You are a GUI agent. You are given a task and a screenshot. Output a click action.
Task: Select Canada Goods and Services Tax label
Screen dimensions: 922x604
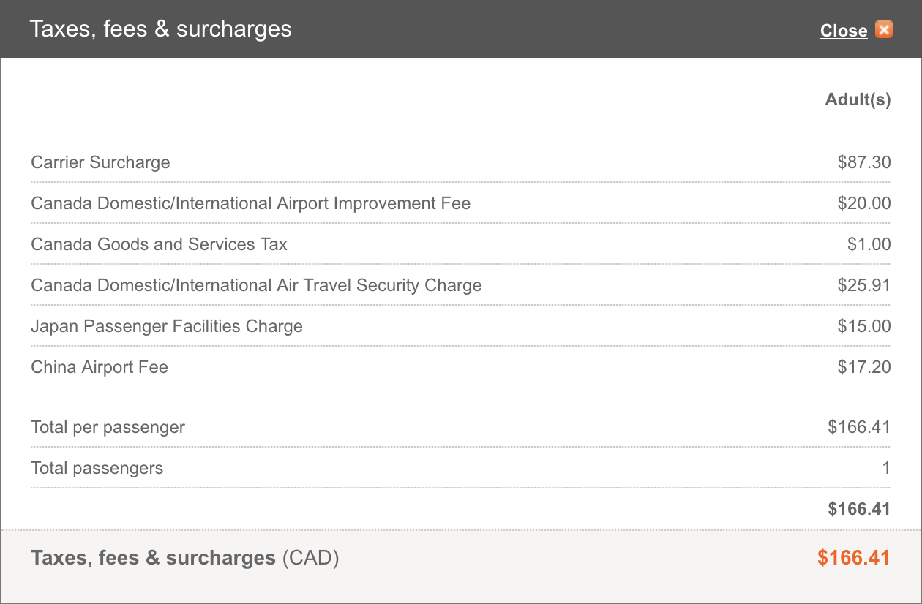point(159,244)
